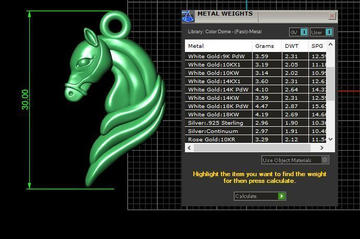The width and height of the screenshot is (360, 239).
Task: Select Silver:Continuum row
Action: (255, 131)
